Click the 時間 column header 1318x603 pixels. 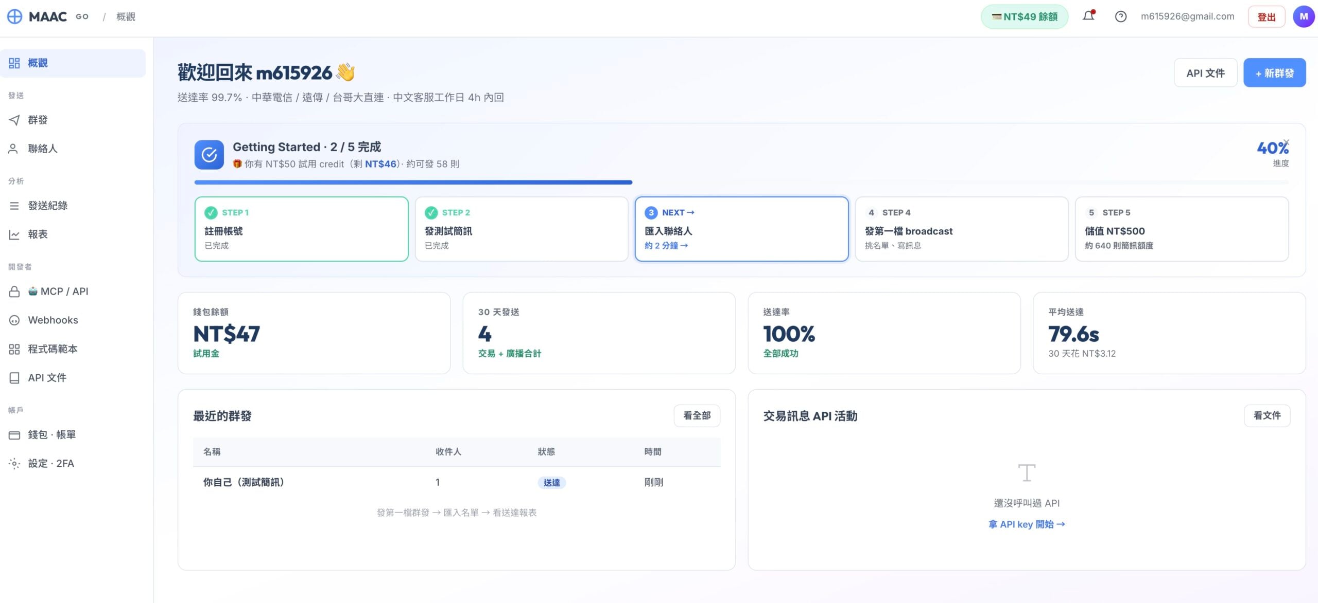pos(653,452)
